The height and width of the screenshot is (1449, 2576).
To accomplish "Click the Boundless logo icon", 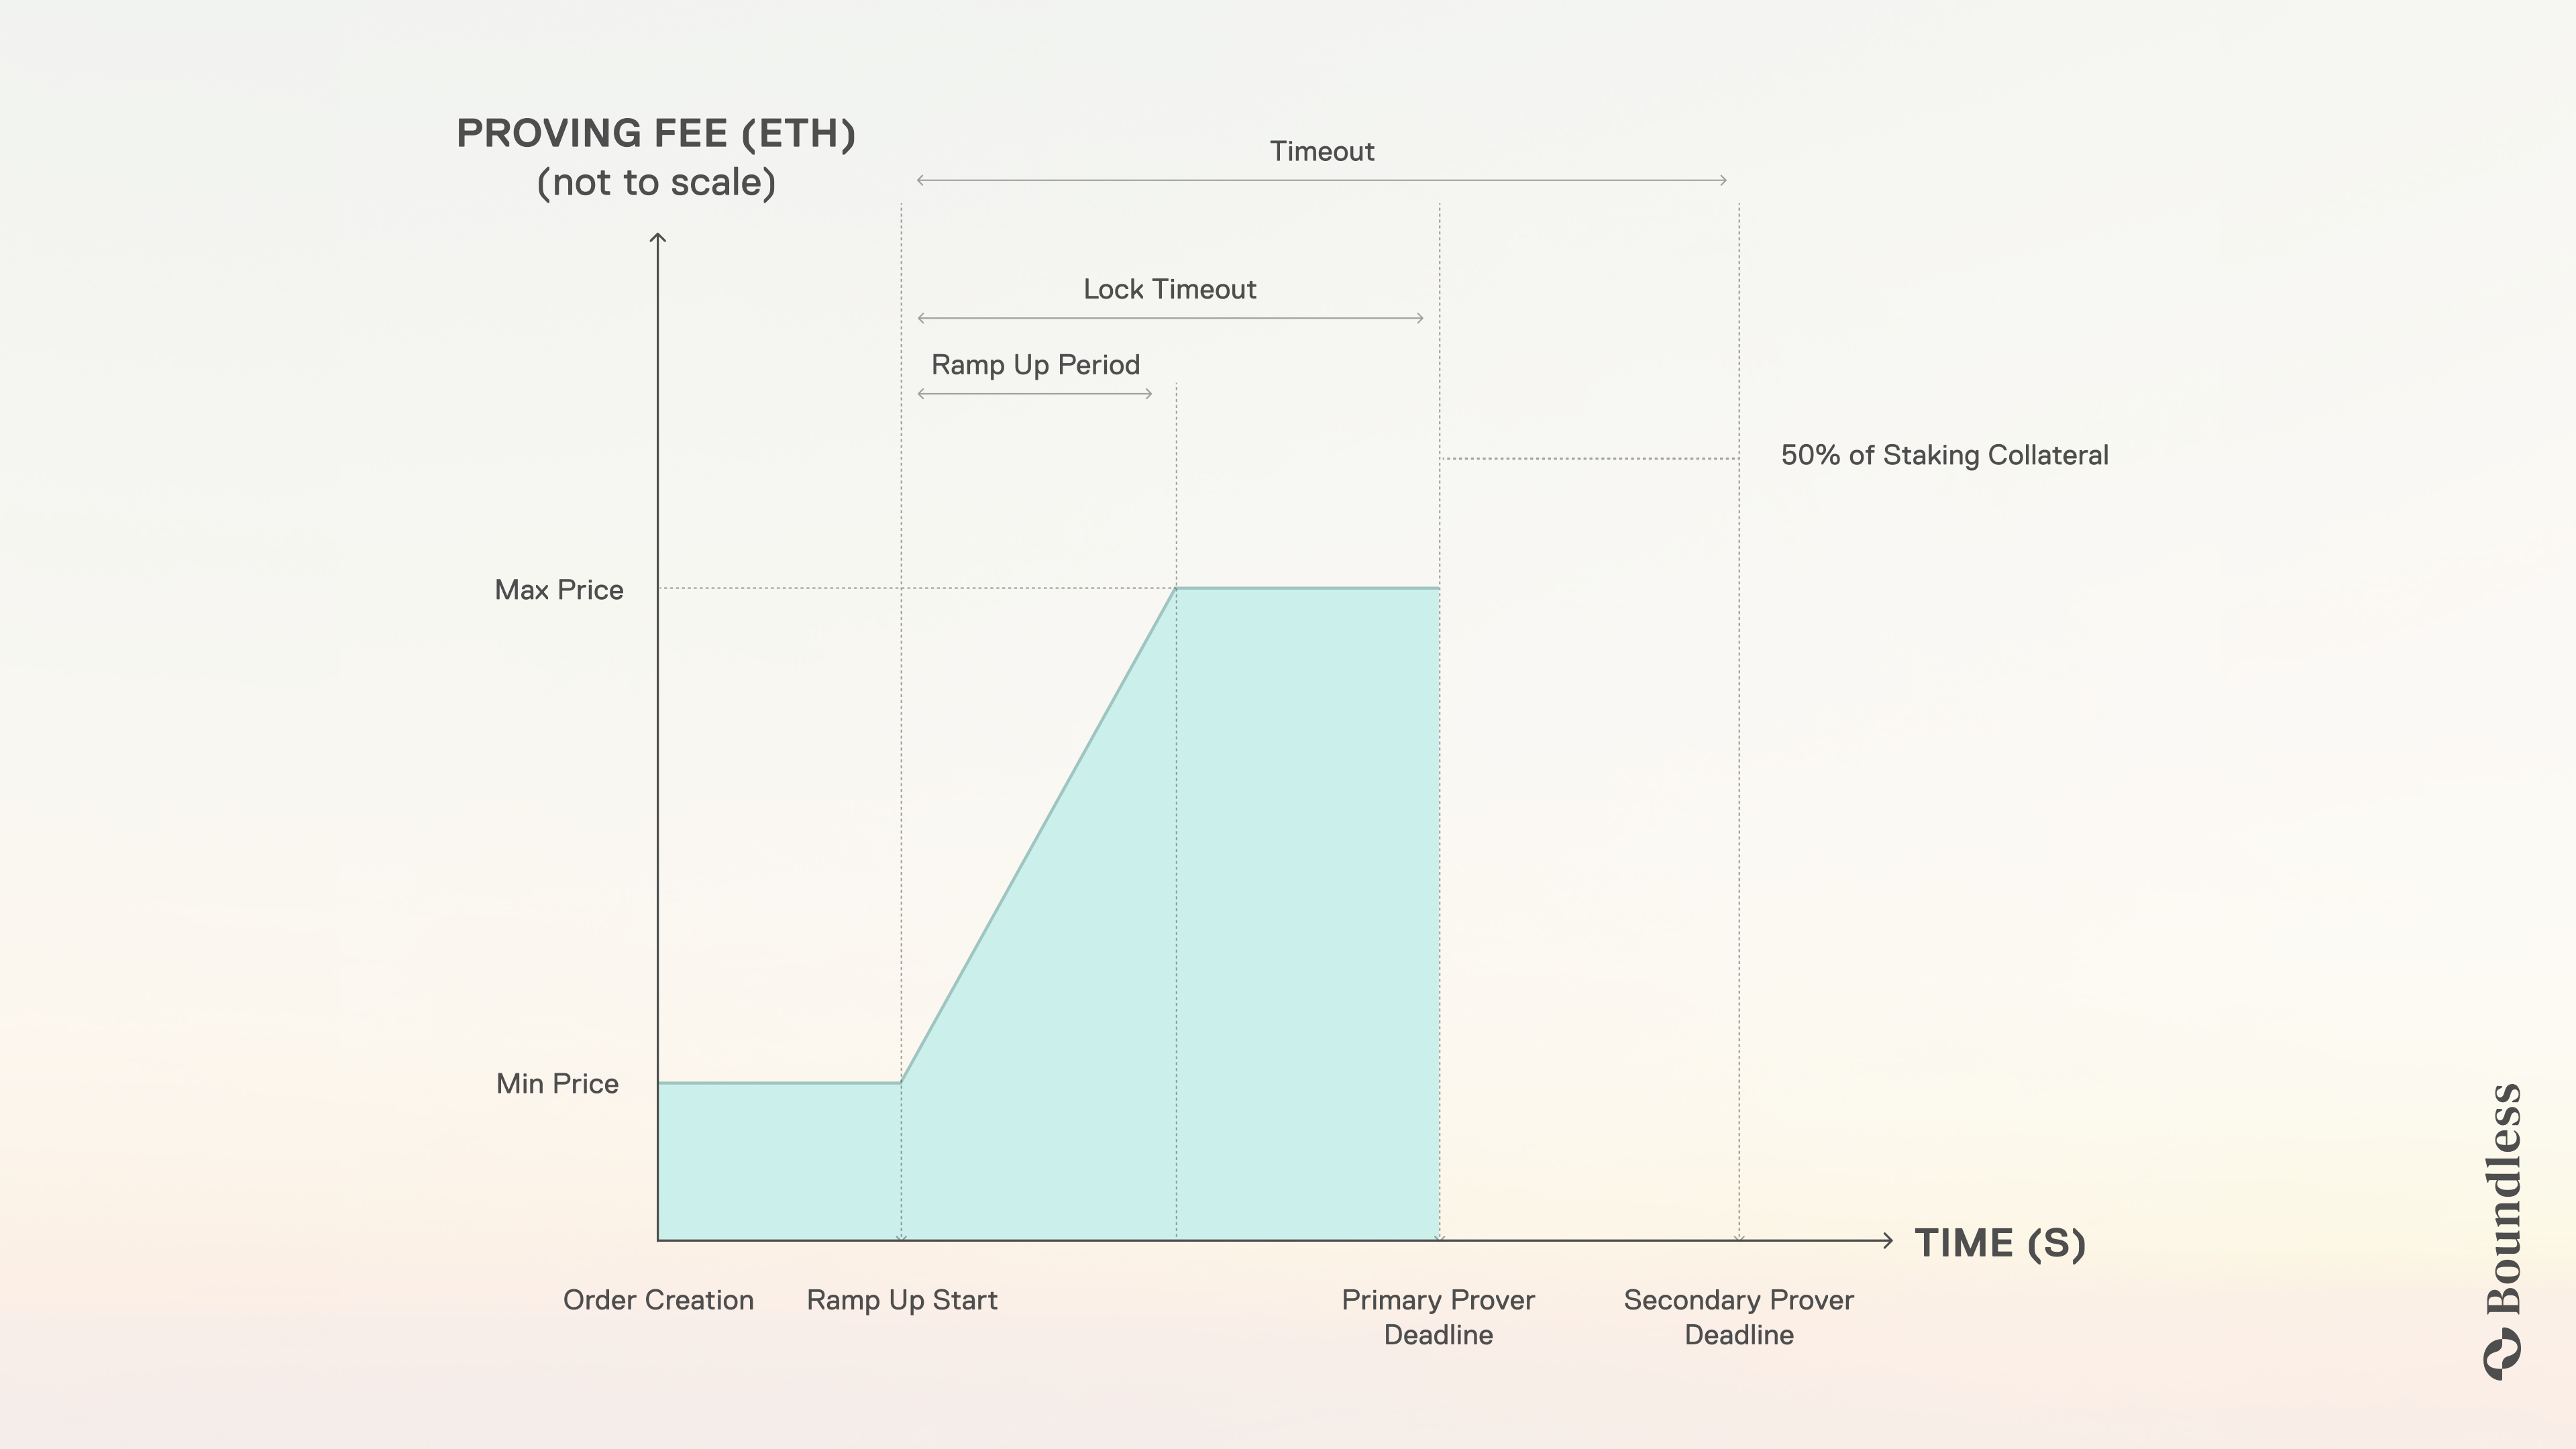I will point(2502,1354).
